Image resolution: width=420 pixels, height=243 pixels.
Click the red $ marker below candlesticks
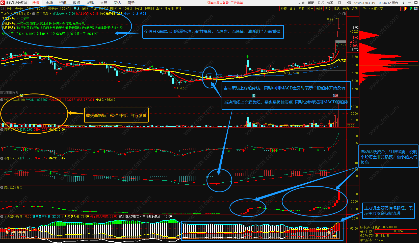coord(179,96)
